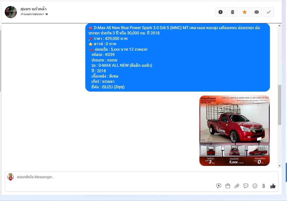
Task: Click the text ราคา : 429,000 บาท
Action: 111,39
